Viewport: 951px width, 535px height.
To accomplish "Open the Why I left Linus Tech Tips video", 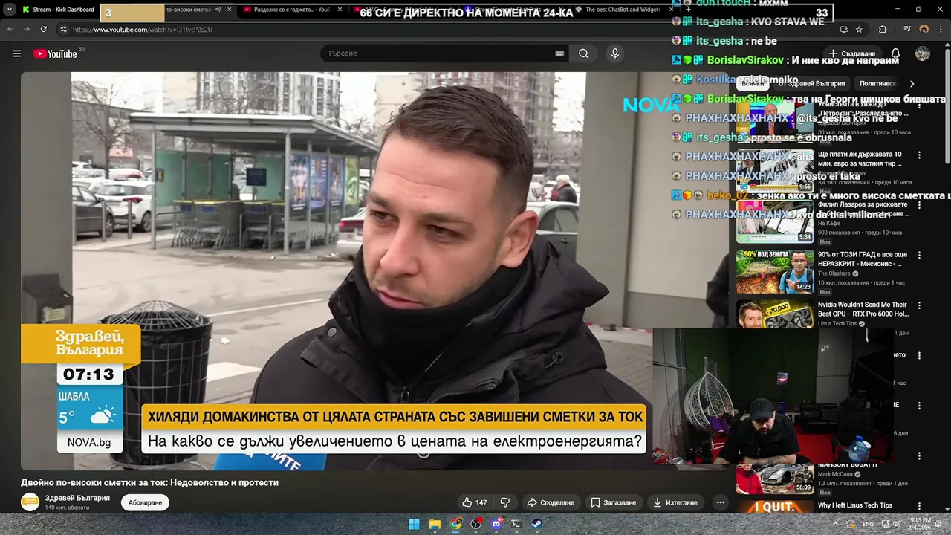I will (854, 505).
